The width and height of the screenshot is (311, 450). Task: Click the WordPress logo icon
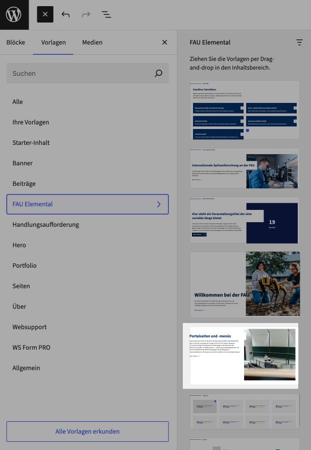[x=14, y=14]
